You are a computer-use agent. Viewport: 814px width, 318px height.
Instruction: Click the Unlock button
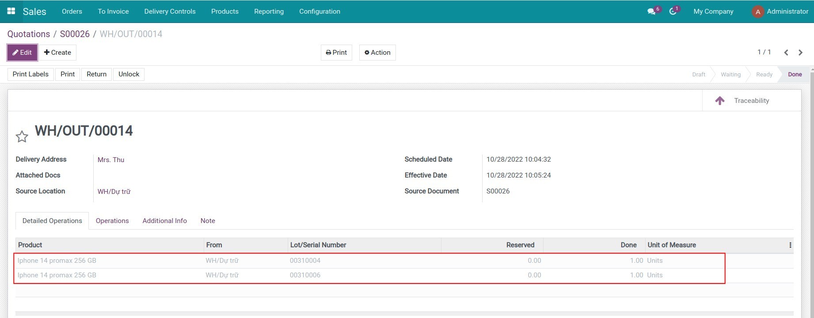tap(129, 74)
